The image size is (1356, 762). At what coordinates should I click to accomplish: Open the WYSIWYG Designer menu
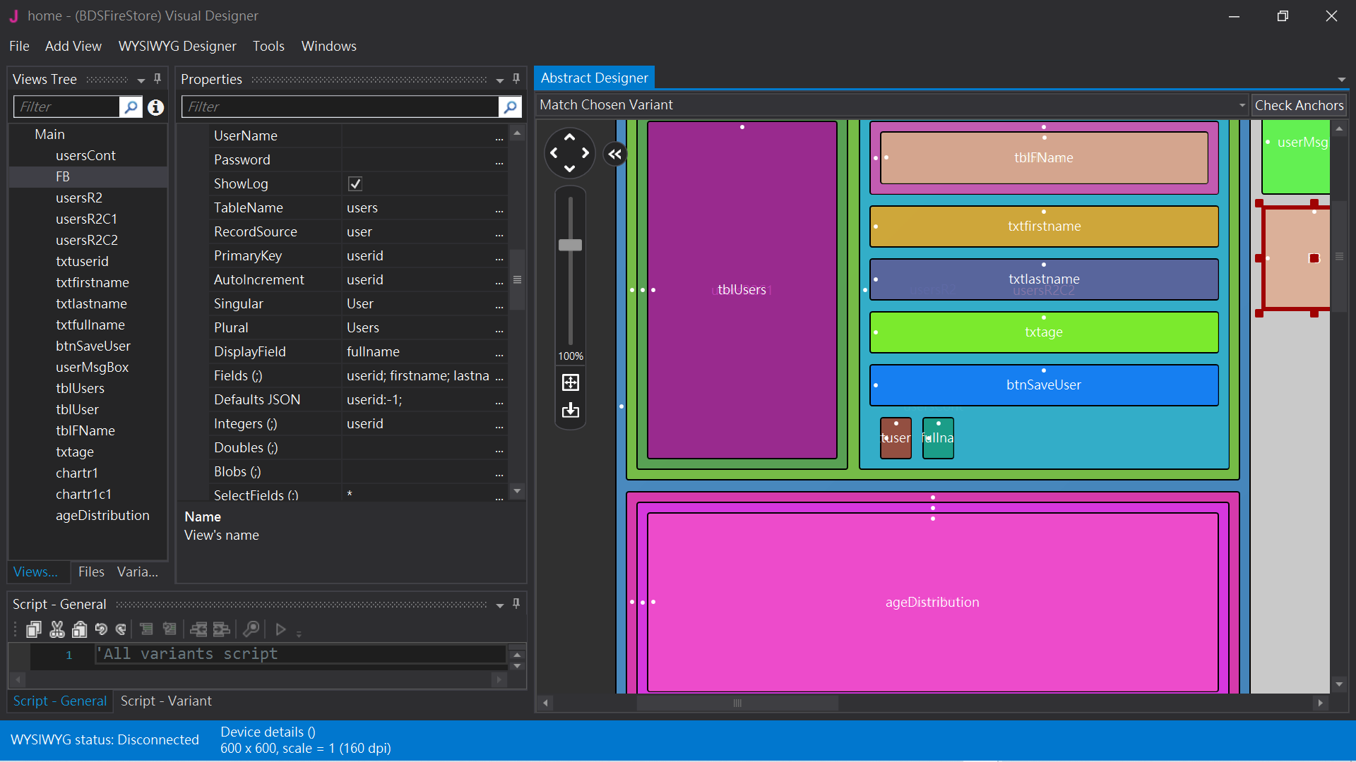[x=177, y=46]
